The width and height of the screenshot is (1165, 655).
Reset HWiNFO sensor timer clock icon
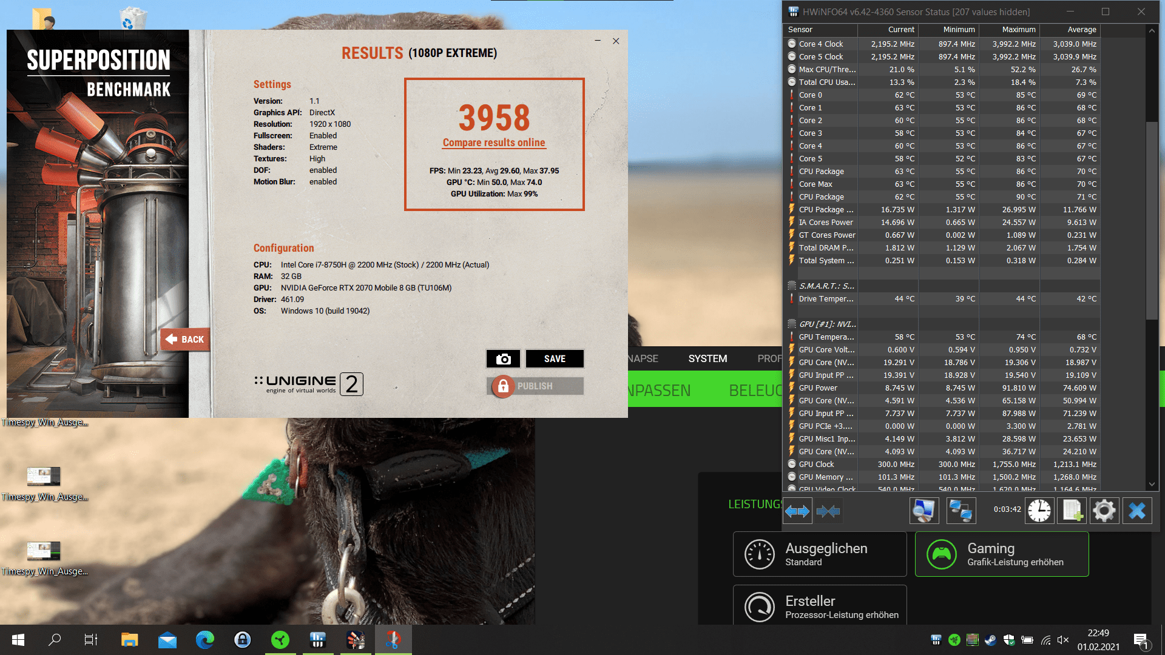(x=1039, y=511)
